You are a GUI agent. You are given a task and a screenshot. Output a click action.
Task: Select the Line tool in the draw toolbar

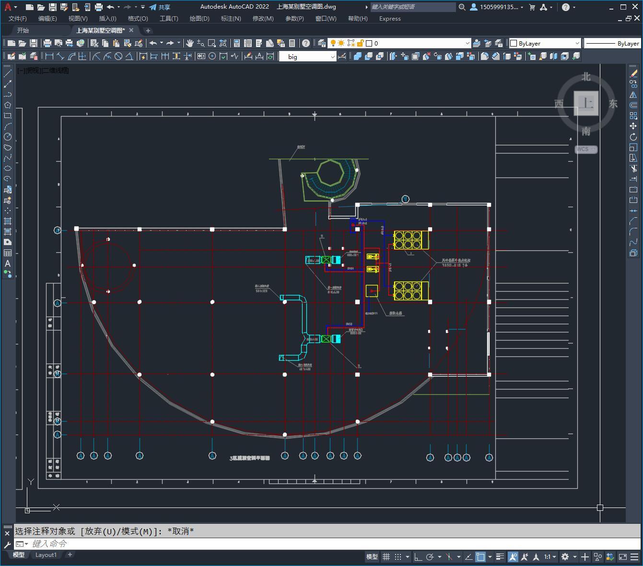pyautogui.click(x=8, y=73)
